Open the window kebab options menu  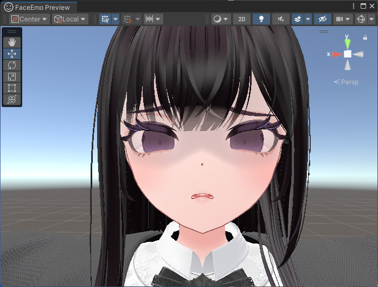354,6
